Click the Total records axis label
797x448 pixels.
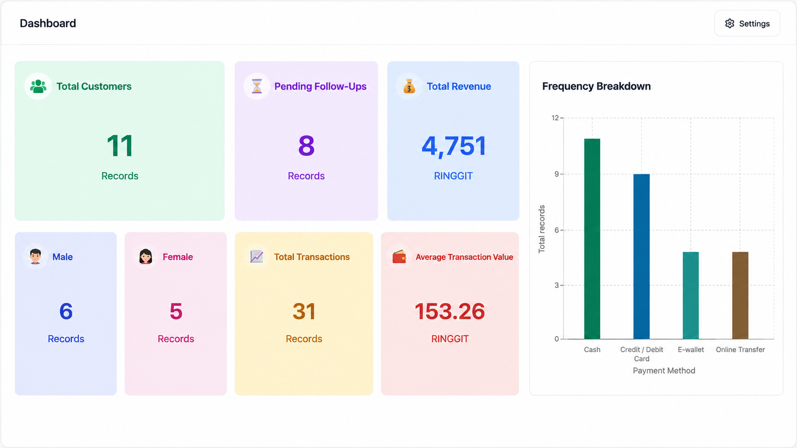click(542, 229)
